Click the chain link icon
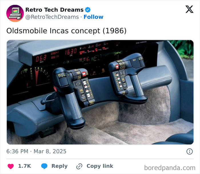200x174 pixels. point(79,166)
